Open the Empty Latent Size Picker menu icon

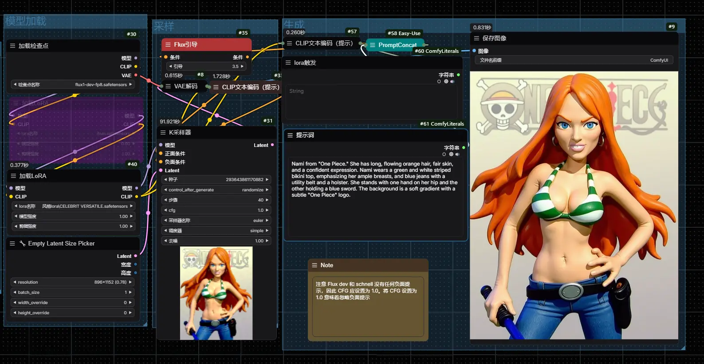click(12, 243)
